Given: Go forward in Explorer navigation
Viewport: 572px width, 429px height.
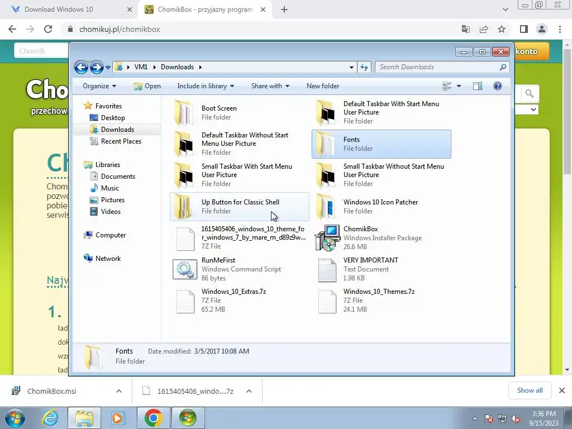Looking at the screenshot, I should [x=97, y=67].
